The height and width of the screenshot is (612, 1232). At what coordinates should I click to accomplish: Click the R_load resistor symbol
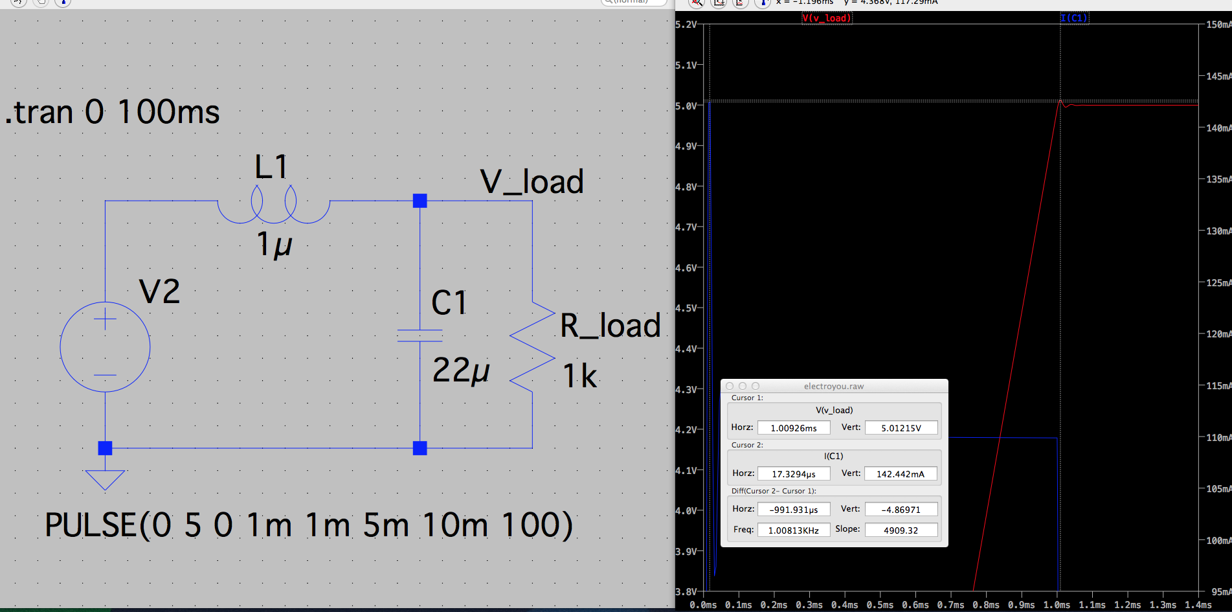pos(532,346)
